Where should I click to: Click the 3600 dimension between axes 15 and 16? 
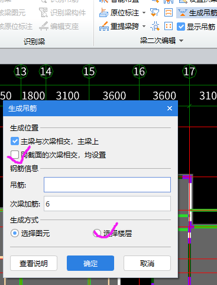[x=114, y=96]
